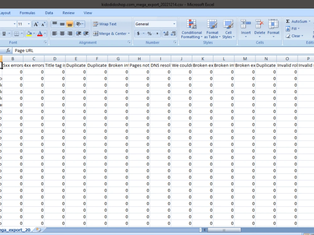Click horizontal scrollbar left arrow

[x=205, y=230]
